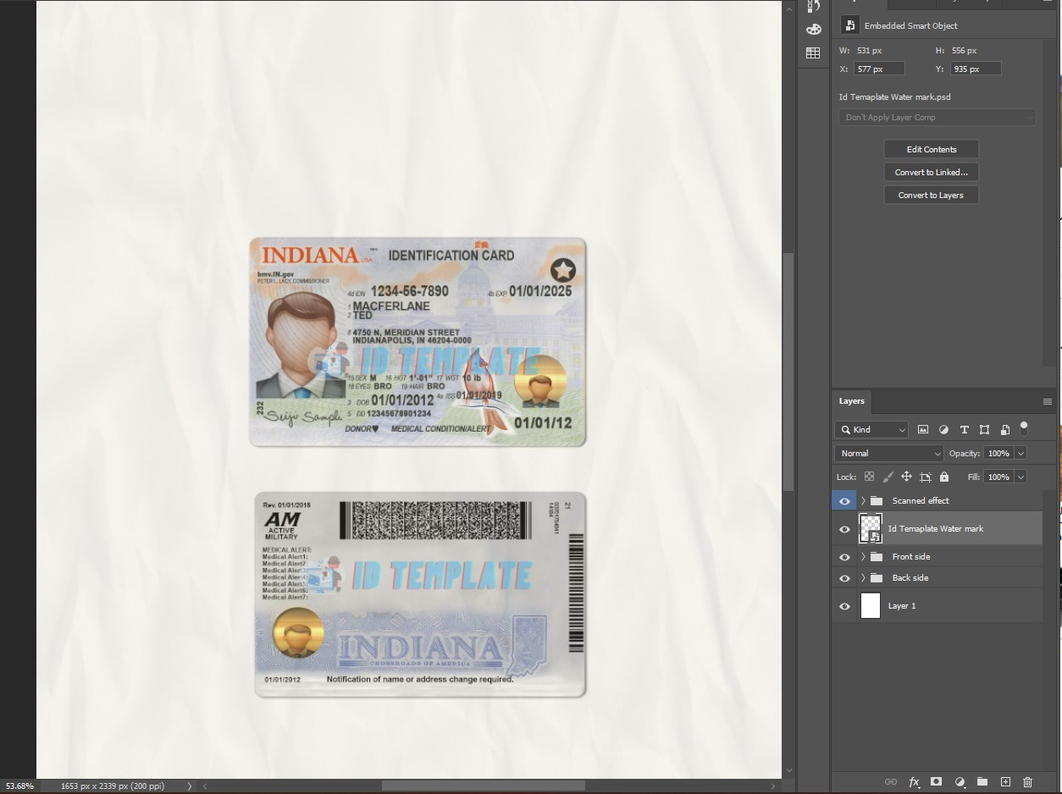Open the Opacity slider dropdown arrow
The width and height of the screenshot is (1062, 794).
click(1020, 454)
